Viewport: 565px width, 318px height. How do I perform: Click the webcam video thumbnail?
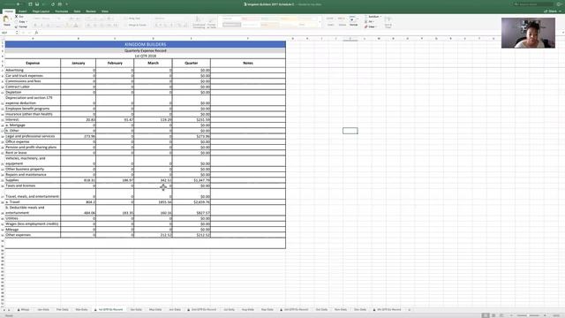pyautogui.click(x=528, y=34)
